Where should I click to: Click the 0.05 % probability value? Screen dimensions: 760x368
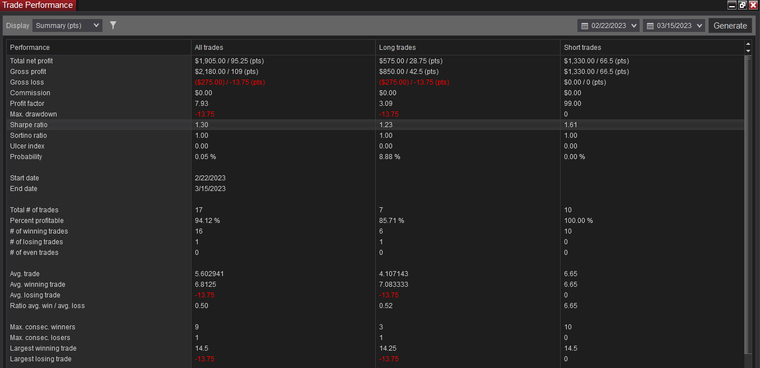pyautogui.click(x=206, y=157)
